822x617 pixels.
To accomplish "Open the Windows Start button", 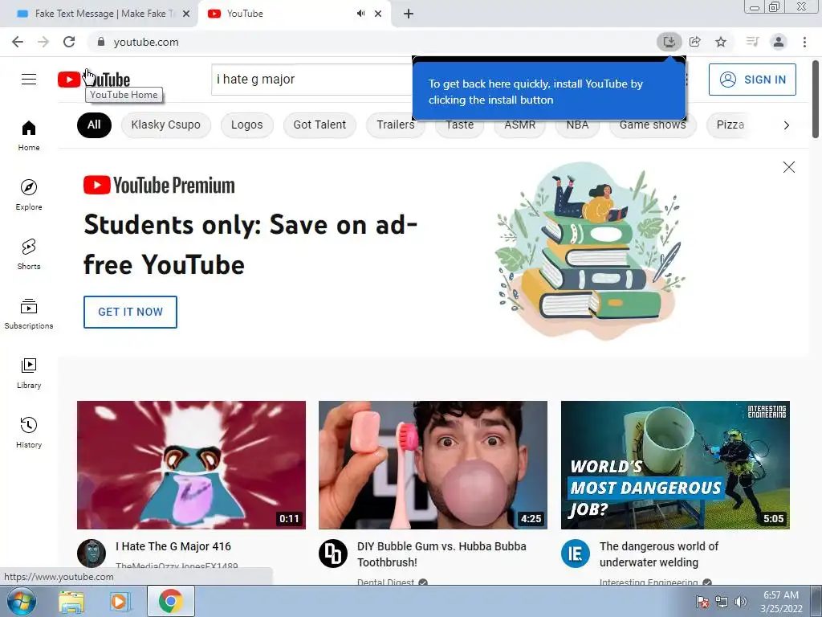I will click(x=21, y=601).
